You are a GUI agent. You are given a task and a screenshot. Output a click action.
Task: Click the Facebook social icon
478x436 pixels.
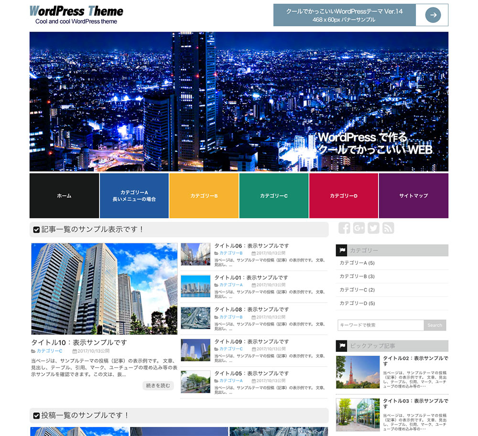(344, 228)
